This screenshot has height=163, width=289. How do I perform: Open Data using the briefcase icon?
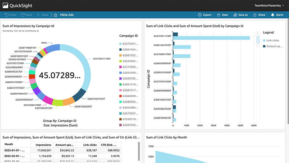tap(218, 15)
